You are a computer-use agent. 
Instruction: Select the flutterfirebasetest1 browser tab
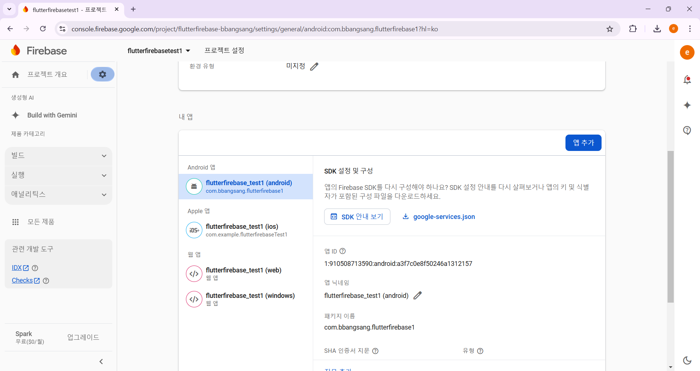[71, 10]
